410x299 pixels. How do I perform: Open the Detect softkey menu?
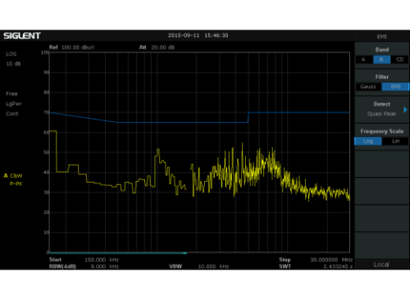[382, 109]
